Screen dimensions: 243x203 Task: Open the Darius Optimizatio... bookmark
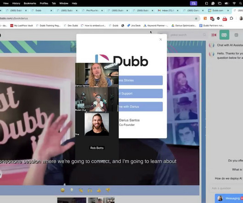184,26
